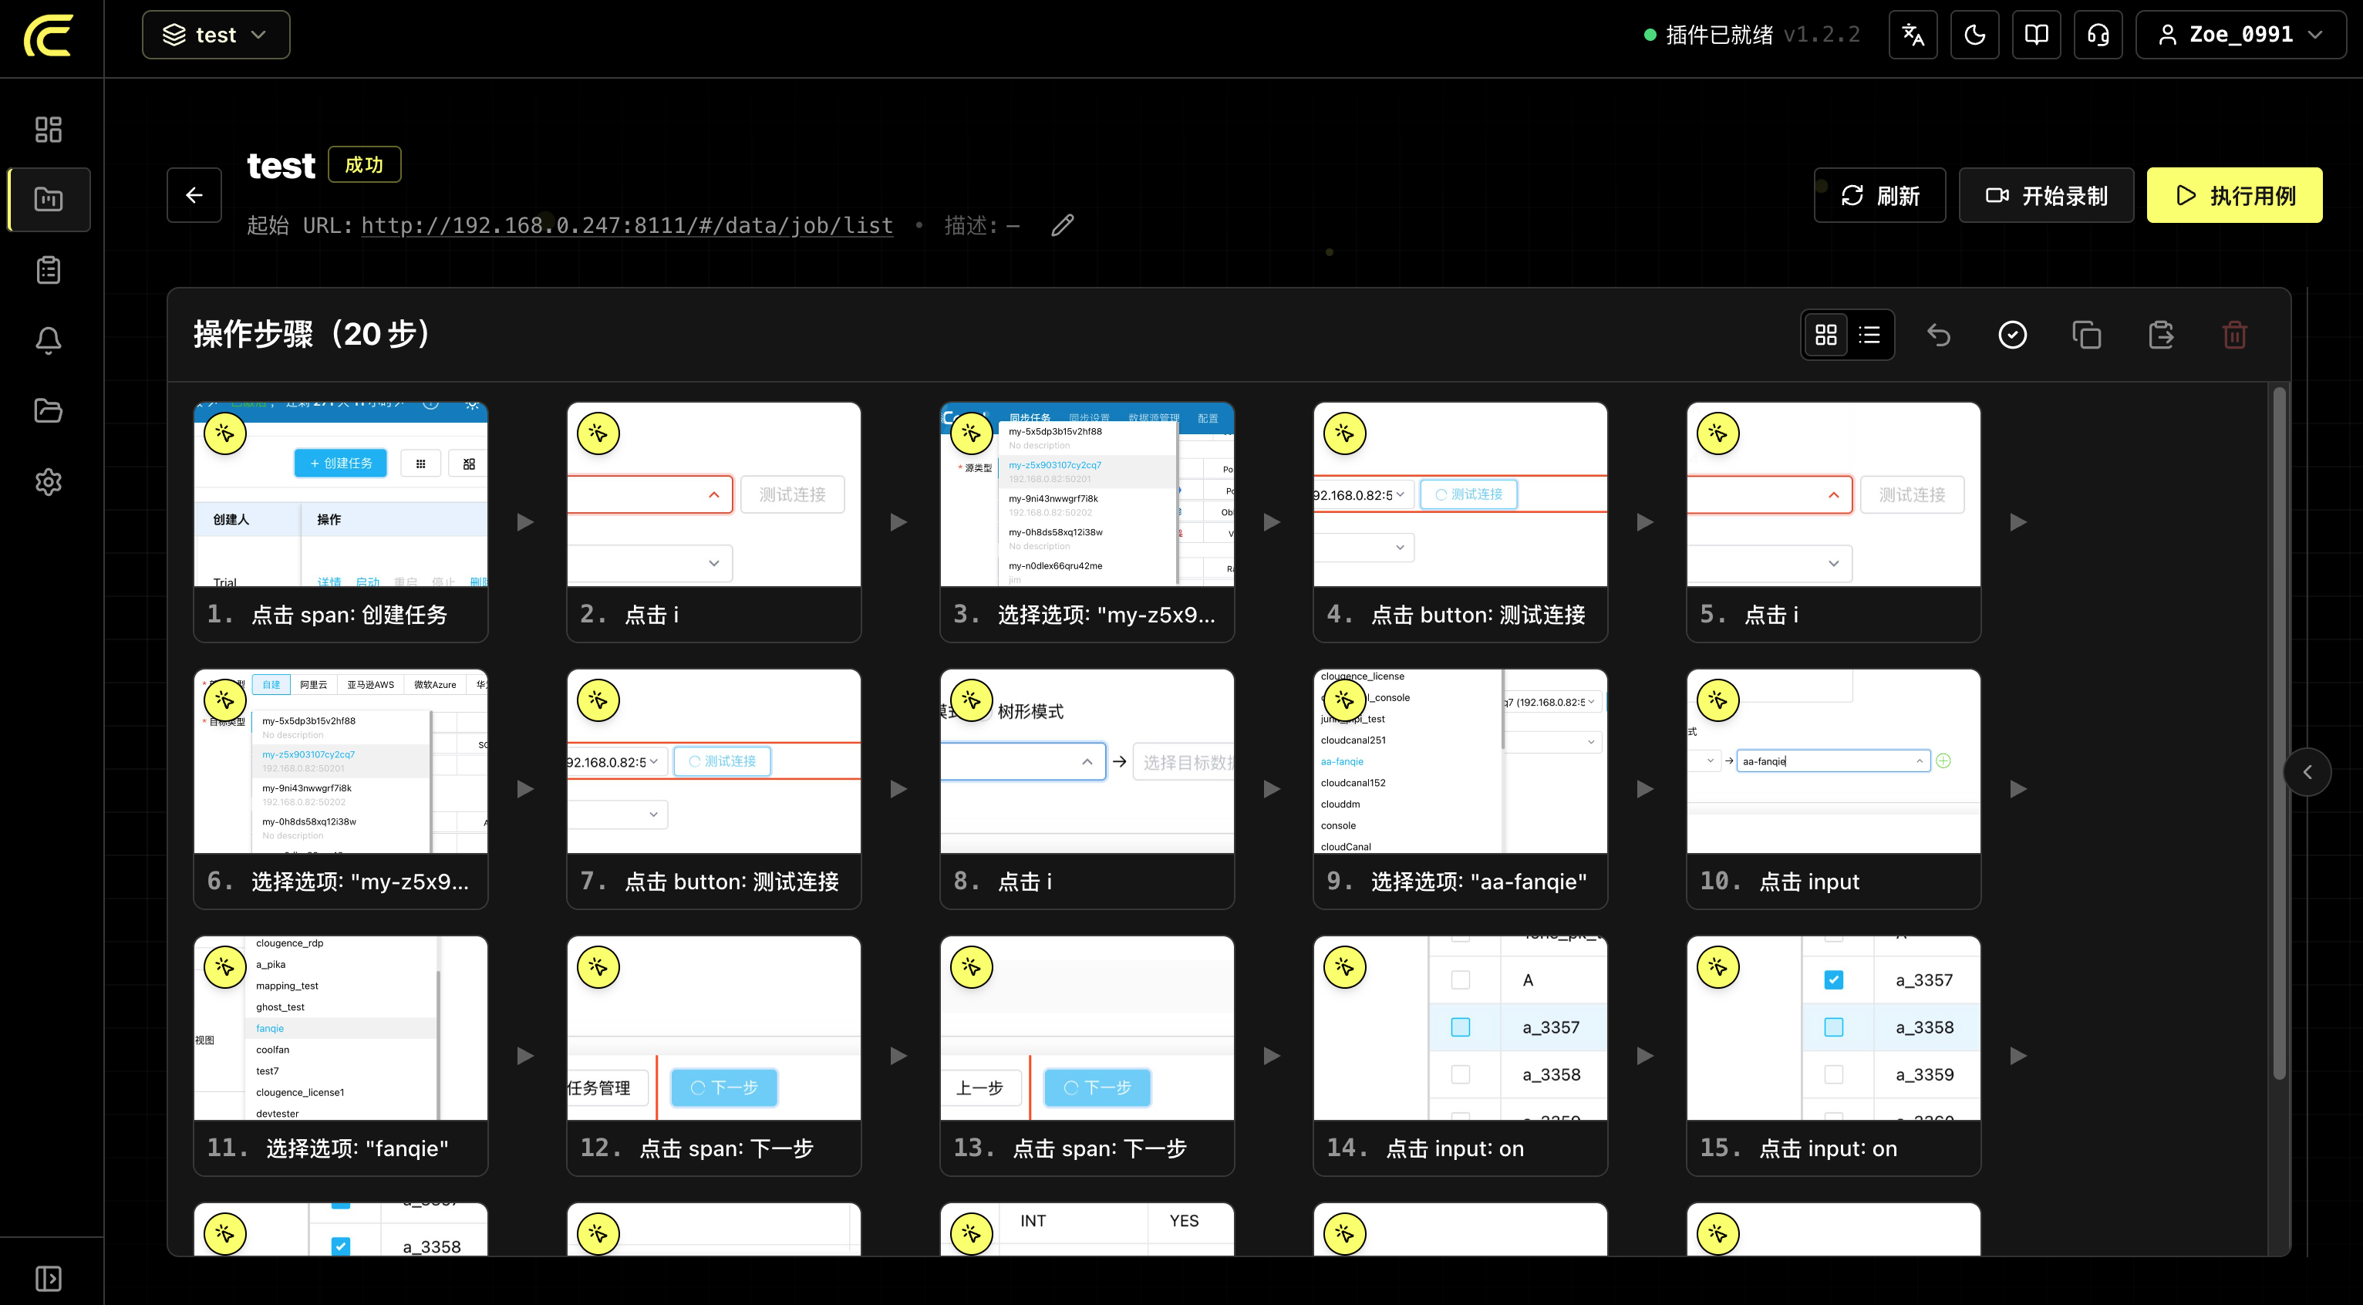Select step 15 点击 input: on
The height and width of the screenshot is (1305, 2363).
(x=1834, y=1056)
